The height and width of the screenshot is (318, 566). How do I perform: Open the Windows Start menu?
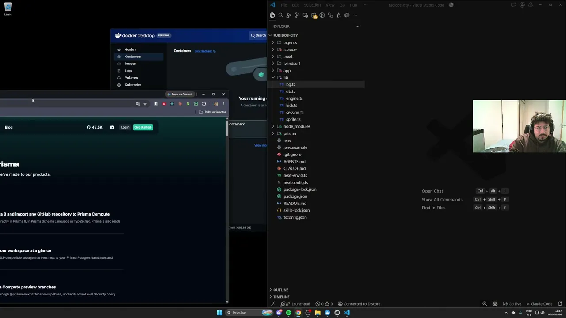click(x=219, y=313)
